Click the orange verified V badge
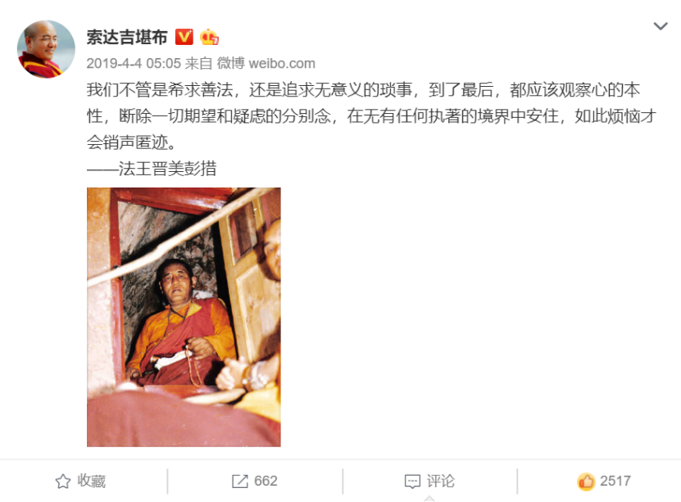Screen dimensions: 681x502 click(x=184, y=37)
